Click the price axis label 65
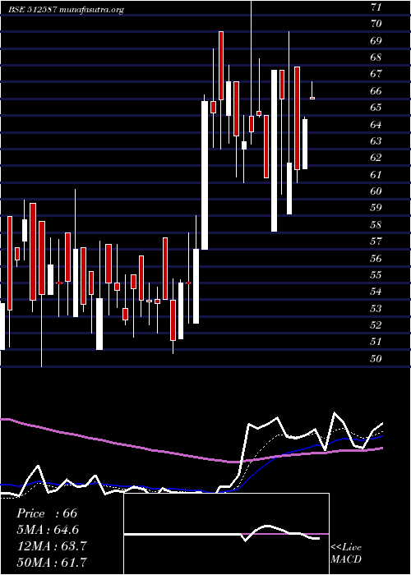This screenshot has height=575, width=411. click(x=376, y=108)
